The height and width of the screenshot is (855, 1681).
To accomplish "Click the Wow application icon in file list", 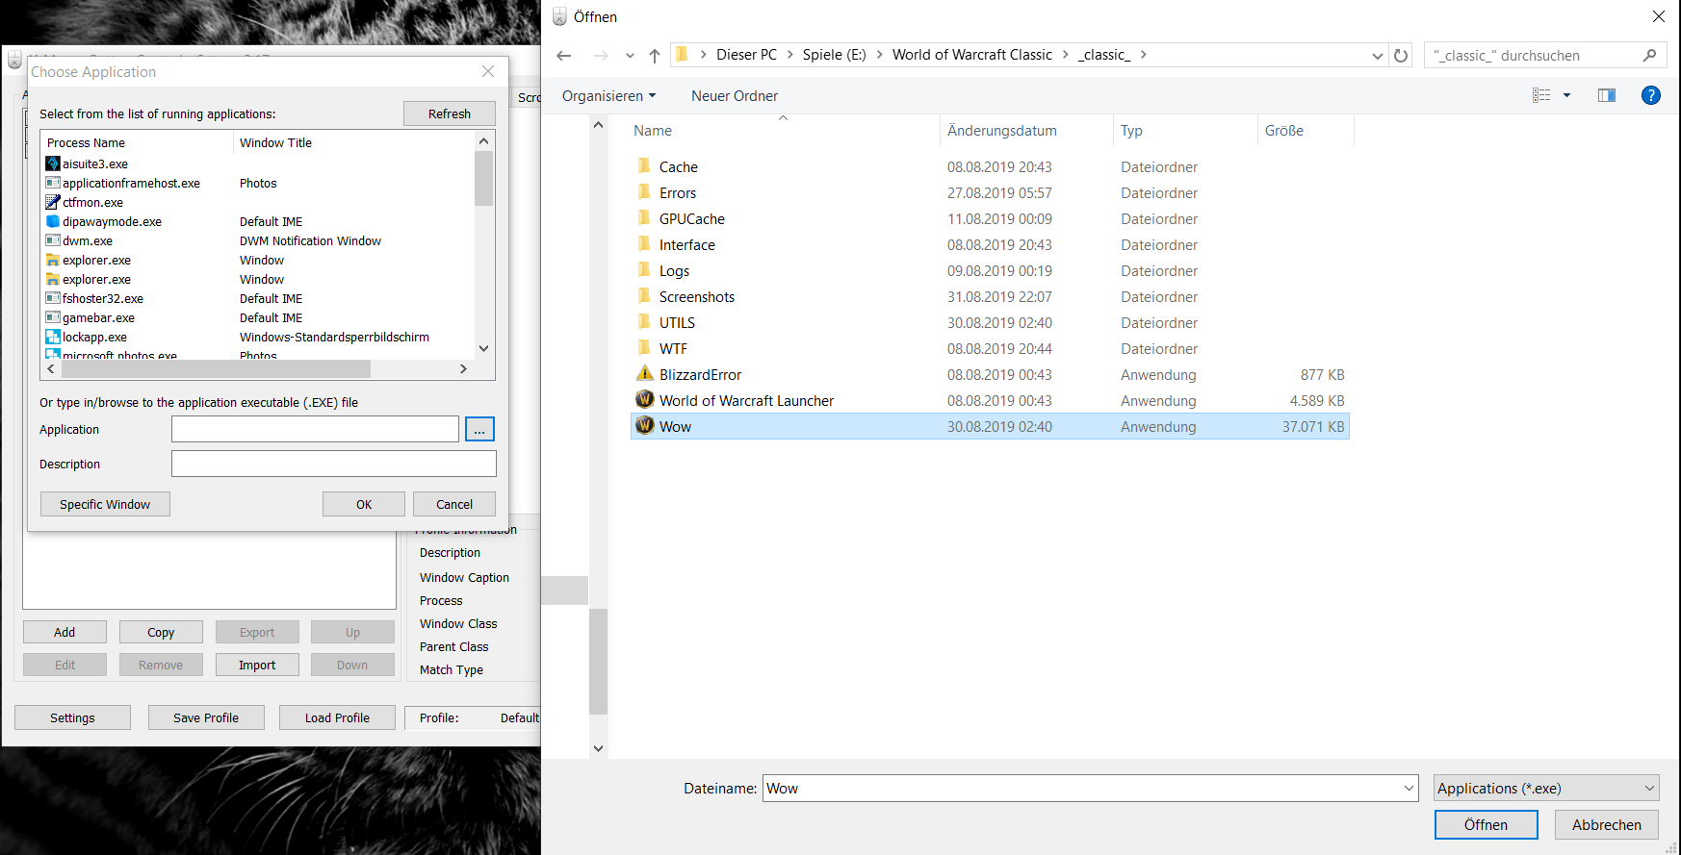I will coord(645,426).
